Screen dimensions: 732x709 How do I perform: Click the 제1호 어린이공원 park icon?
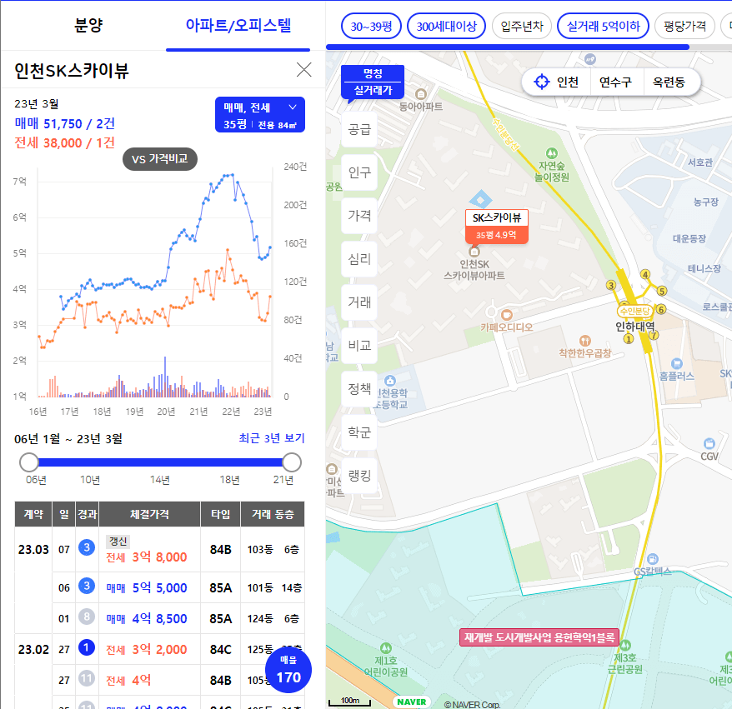[x=386, y=648]
